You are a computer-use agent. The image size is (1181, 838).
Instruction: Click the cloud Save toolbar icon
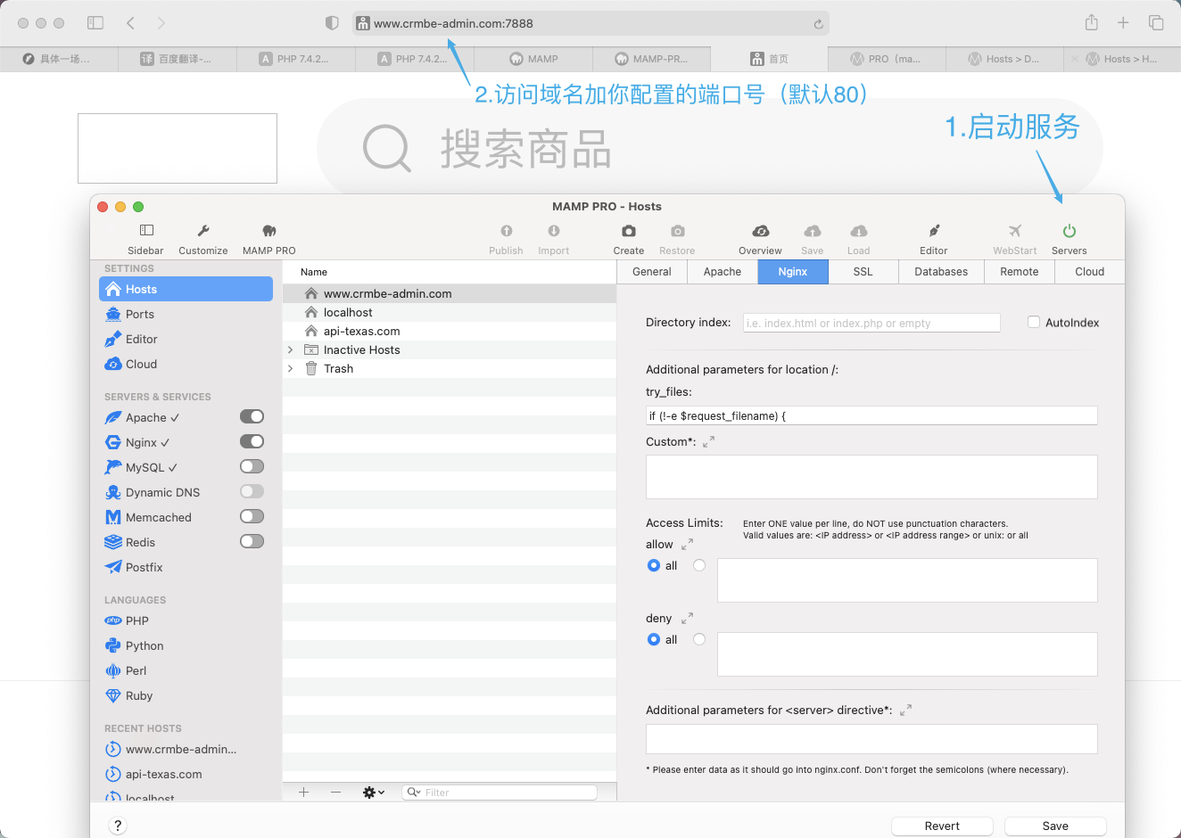click(x=813, y=231)
